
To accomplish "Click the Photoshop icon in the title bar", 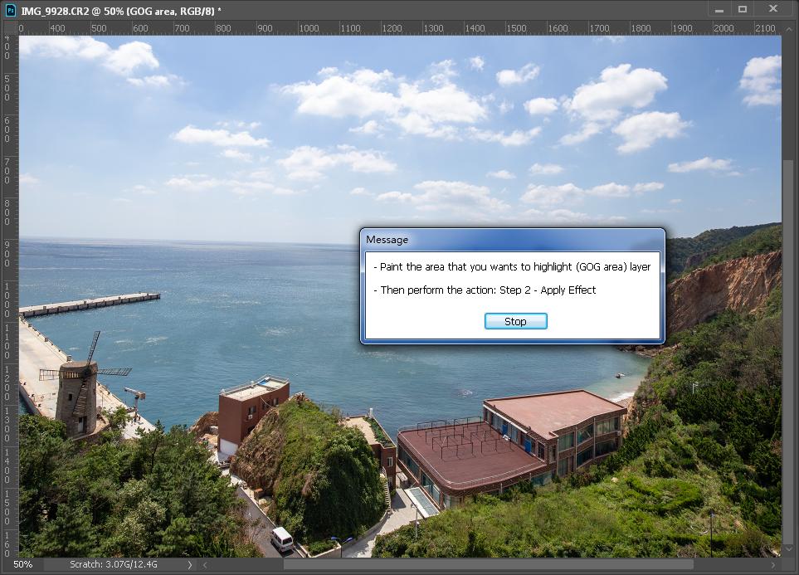I will [x=10, y=10].
